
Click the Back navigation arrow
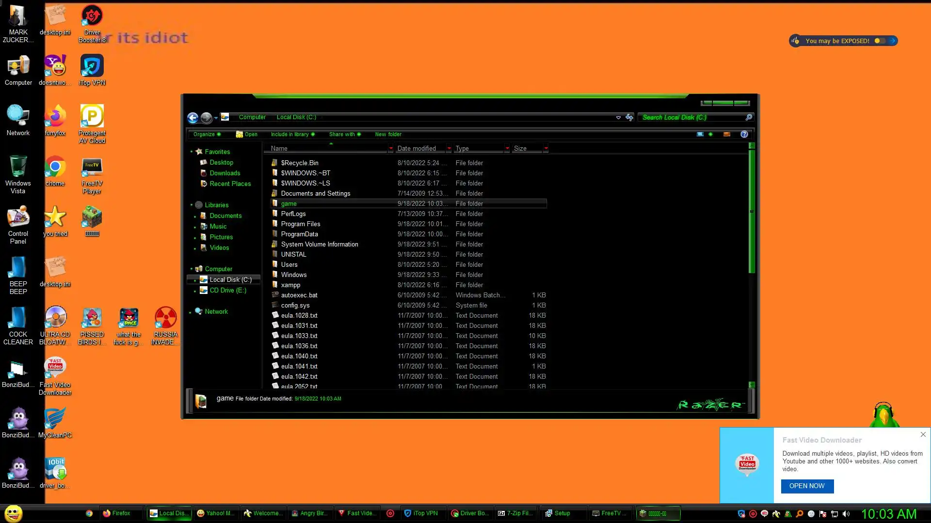(193, 118)
